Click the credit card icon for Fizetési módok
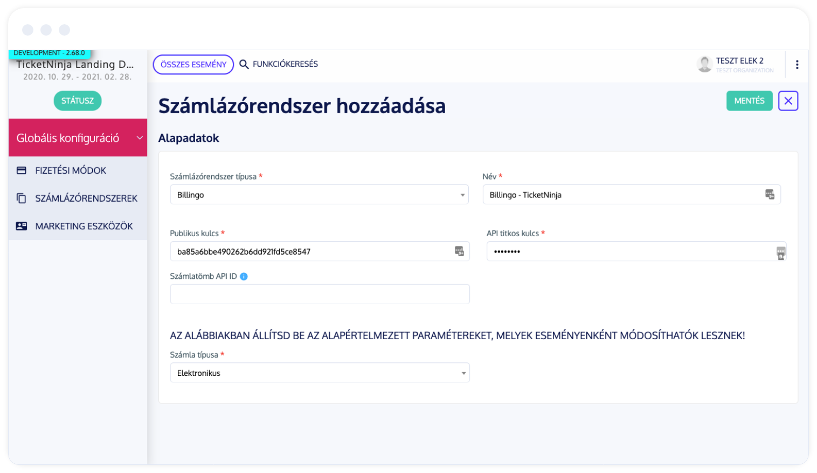Image resolution: width=817 pixels, height=473 pixels. click(x=22, y=170)
